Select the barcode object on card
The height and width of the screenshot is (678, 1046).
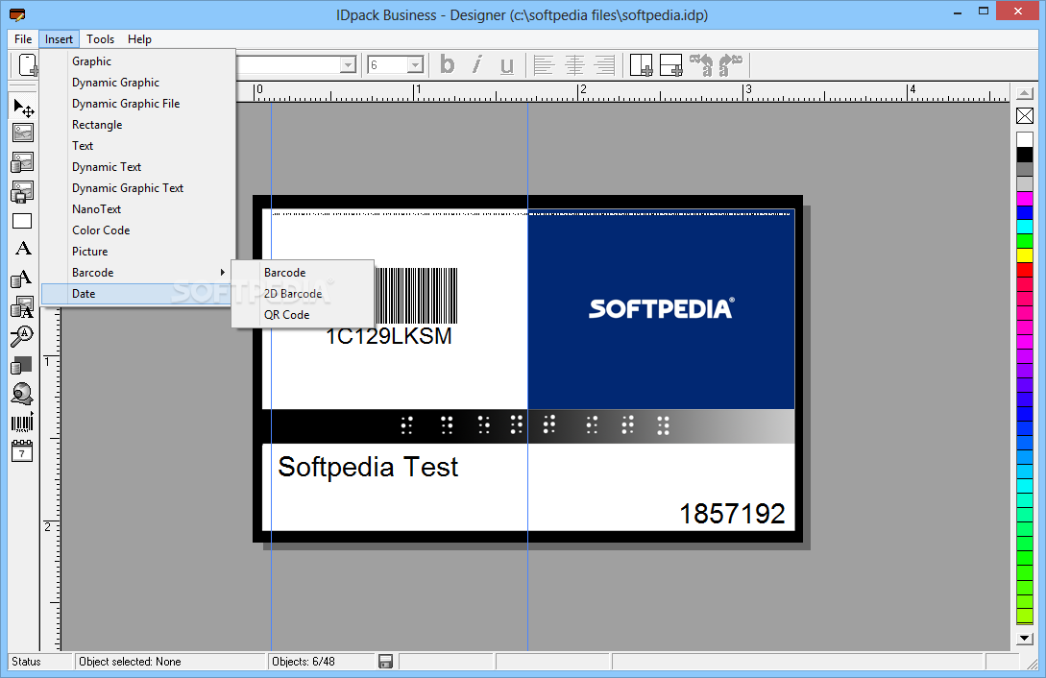tap(416, 296)
